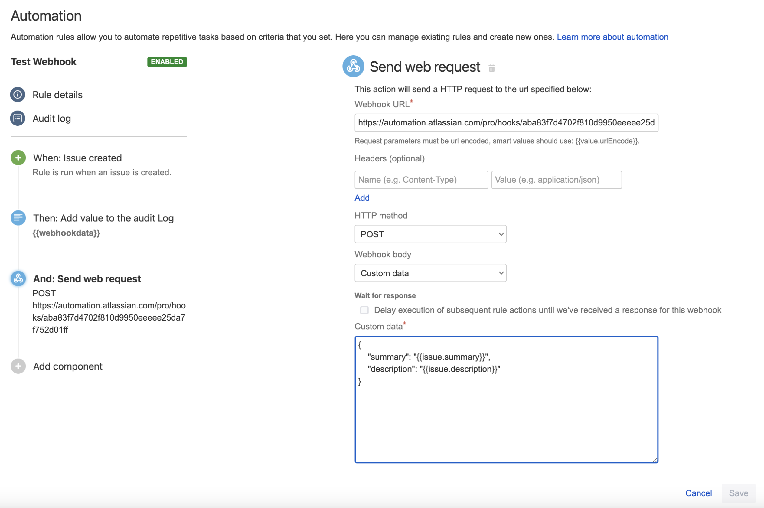
Task: Click the {{webhookdata}} text
Action: [x=67, y=233]
